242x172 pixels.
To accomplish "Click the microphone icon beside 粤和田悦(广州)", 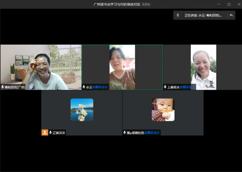I will pyautogui.click(x=3, y=87).
